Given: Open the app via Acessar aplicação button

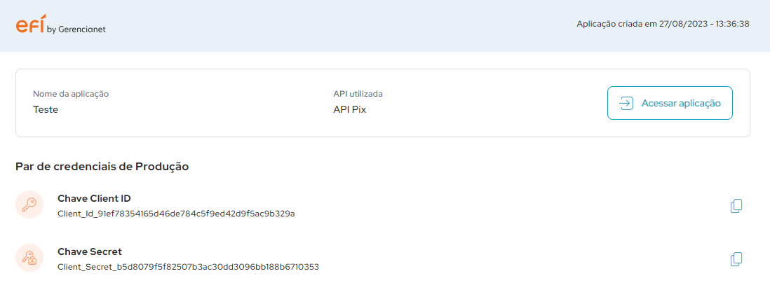Looking at the screenshot, I should (670, 103).
